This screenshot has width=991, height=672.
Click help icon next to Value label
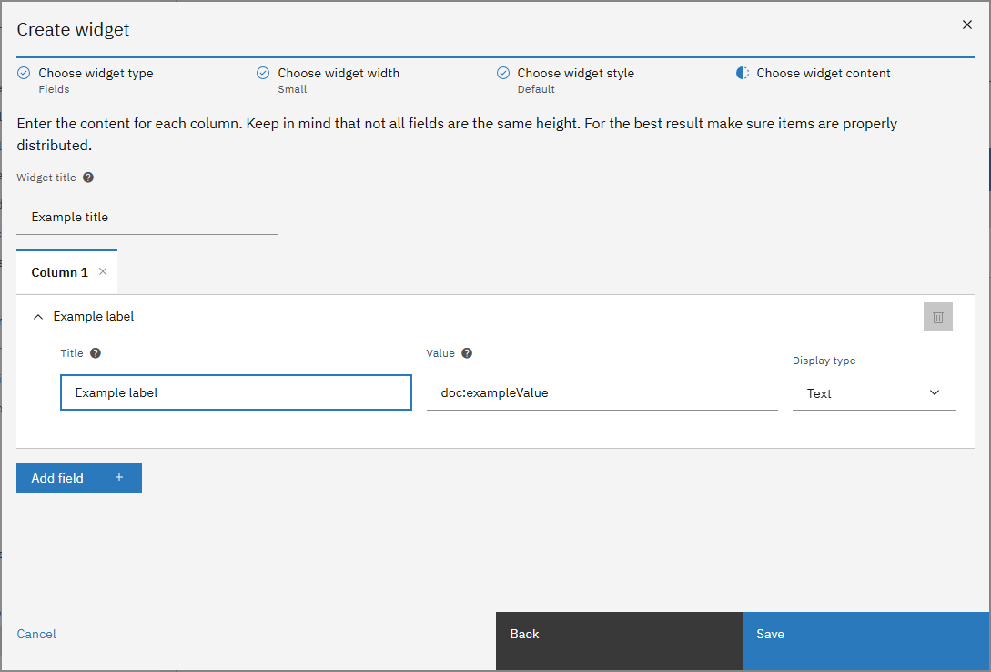click(467, 353)
